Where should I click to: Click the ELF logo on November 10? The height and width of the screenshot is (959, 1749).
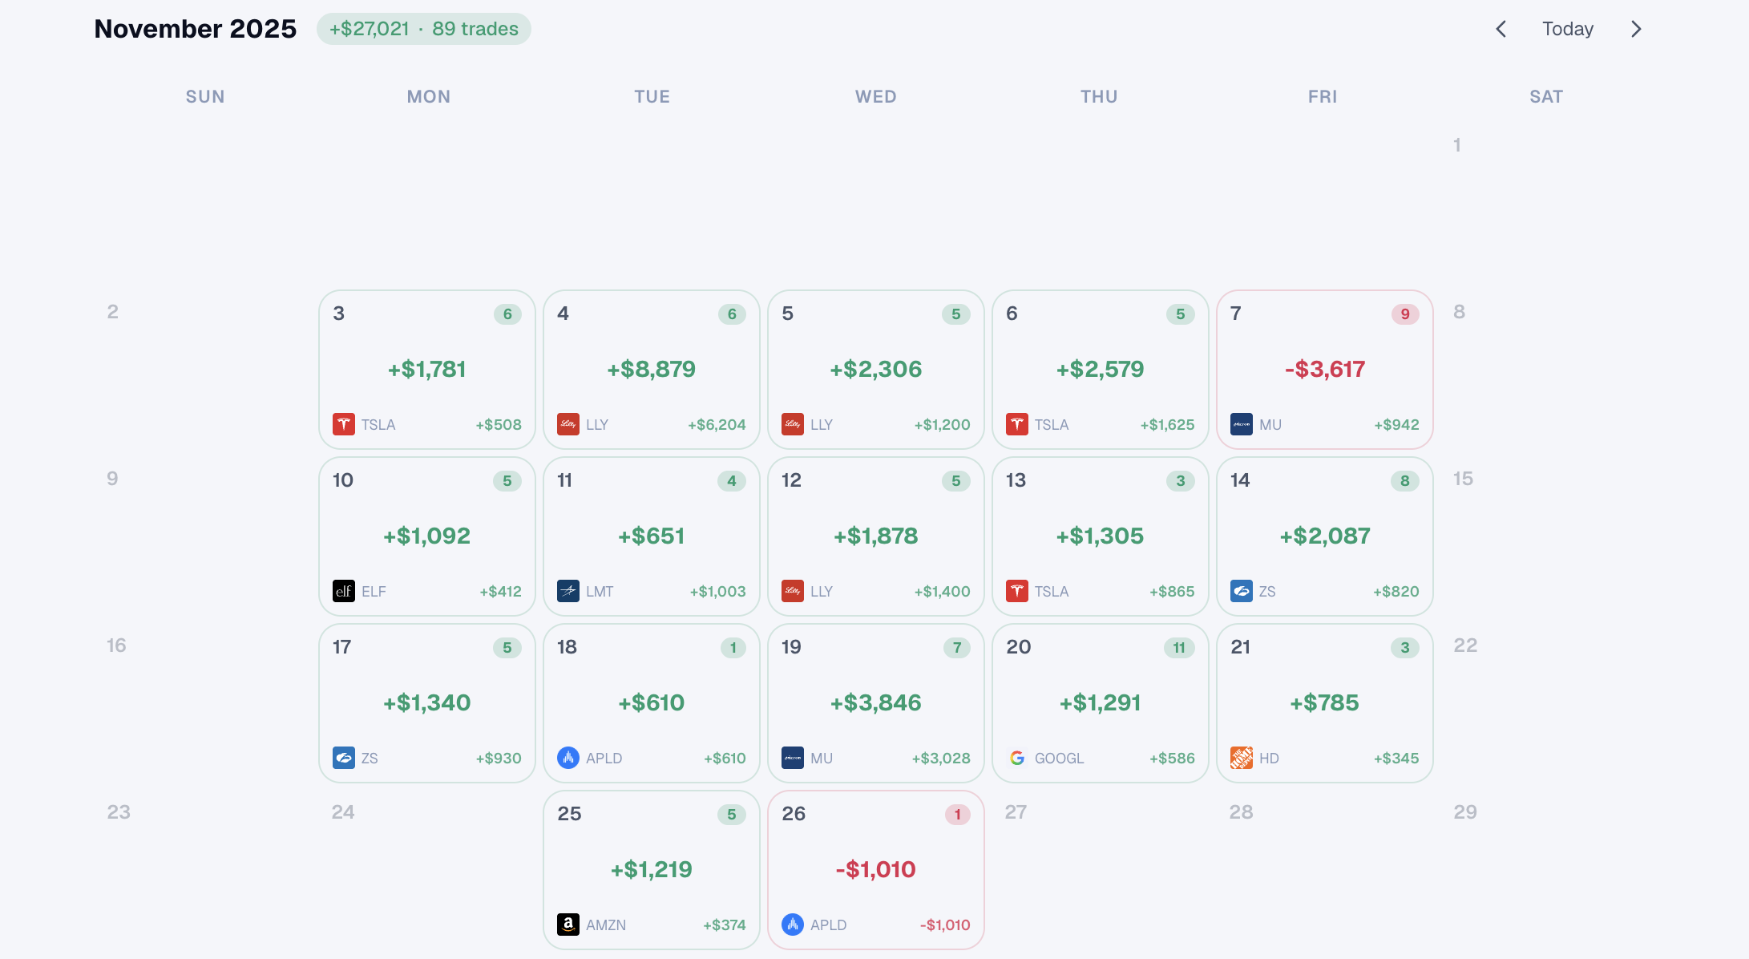point(344,591)
